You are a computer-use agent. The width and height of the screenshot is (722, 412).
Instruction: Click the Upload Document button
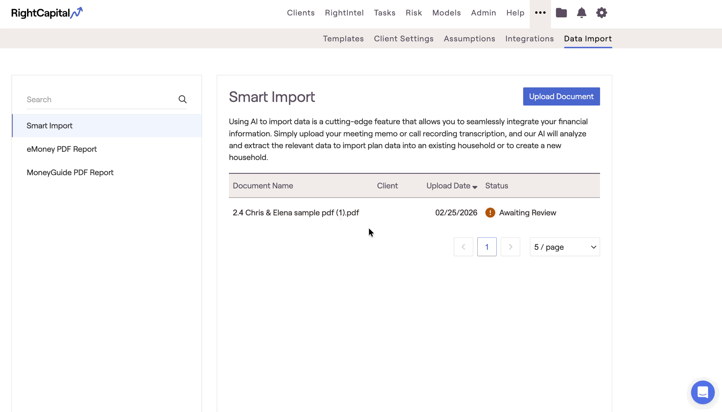pos(561,97)
